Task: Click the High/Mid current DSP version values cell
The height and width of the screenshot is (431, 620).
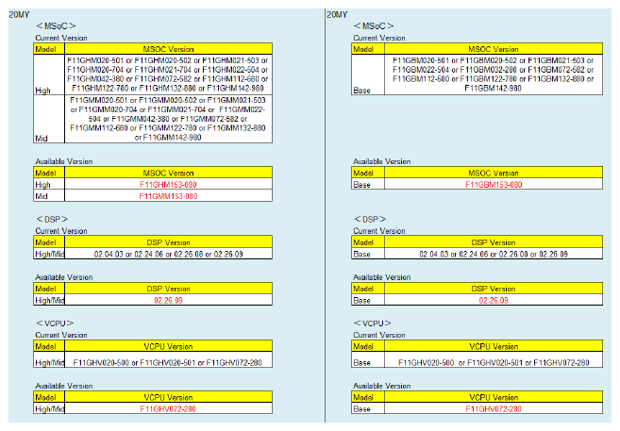Action: 168,255
